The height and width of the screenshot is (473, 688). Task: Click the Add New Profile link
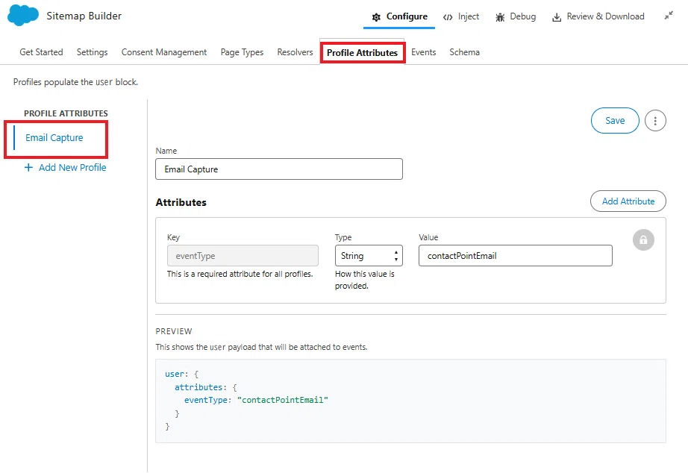72,168
